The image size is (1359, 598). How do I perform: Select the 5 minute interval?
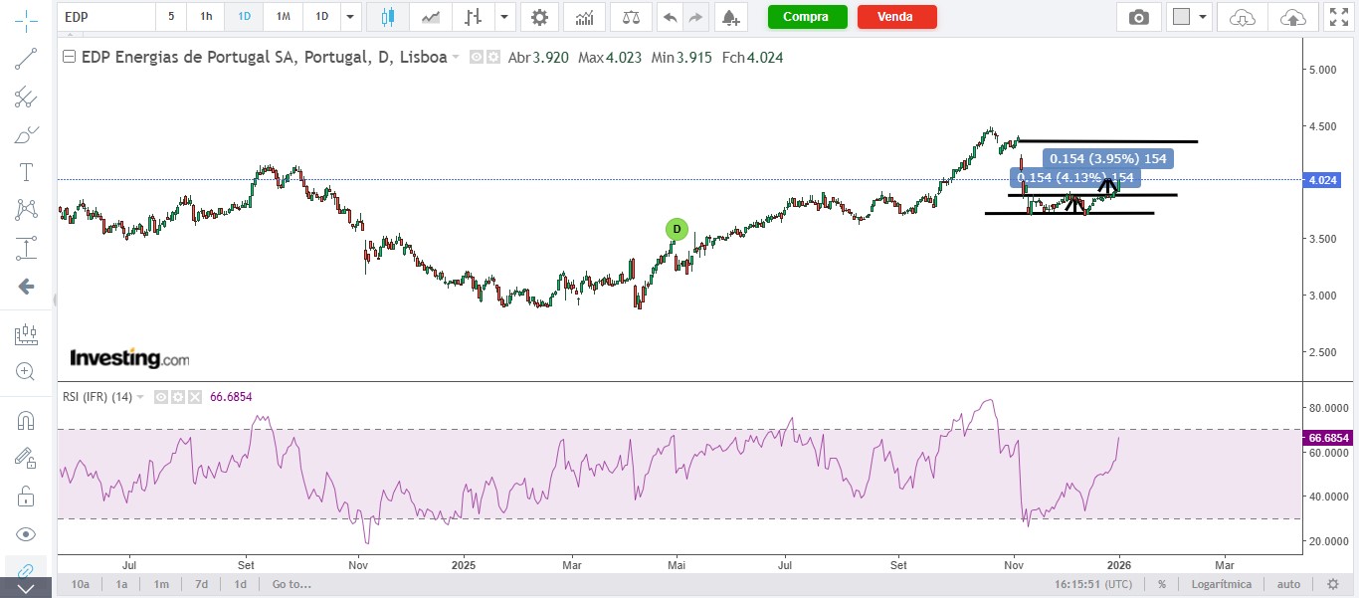coord(171,17)
